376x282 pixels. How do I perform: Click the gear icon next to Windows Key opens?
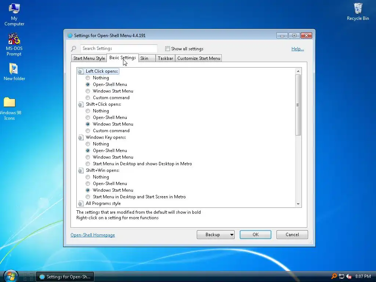pyautogui.click(x=80, y=138)
